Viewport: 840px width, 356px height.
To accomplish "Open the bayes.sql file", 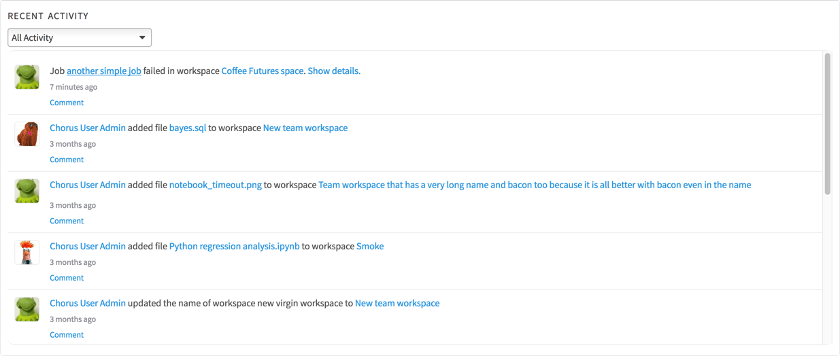I will (188, 128).
